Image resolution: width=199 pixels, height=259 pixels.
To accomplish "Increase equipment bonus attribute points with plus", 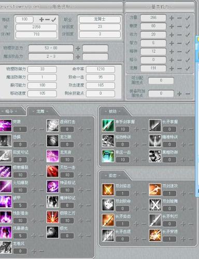I will (179, 94).
